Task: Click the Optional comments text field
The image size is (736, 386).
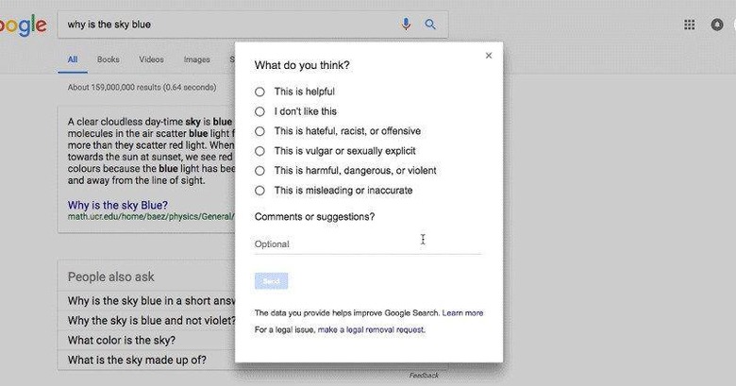Action: [368, 244]
